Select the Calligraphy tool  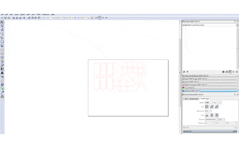[x=2, y=69]
